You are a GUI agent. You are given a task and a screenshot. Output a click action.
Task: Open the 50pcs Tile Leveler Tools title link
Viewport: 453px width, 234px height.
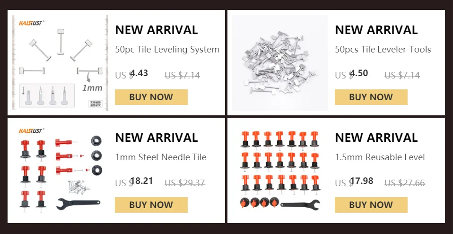383,49
